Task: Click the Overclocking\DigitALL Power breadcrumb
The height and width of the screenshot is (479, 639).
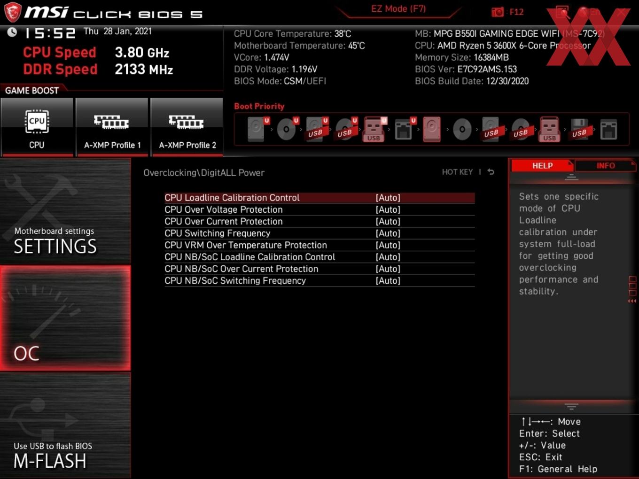Action: click(204, 173)
